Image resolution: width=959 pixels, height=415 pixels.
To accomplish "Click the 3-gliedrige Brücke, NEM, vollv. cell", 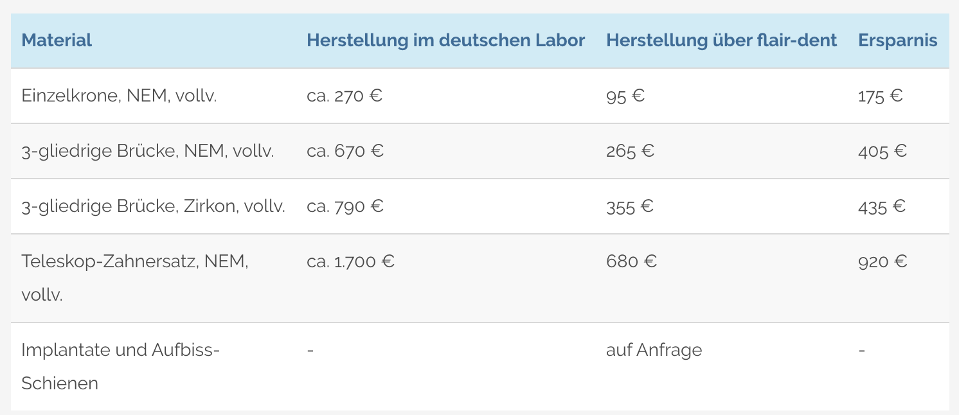I will click(148, 151).
